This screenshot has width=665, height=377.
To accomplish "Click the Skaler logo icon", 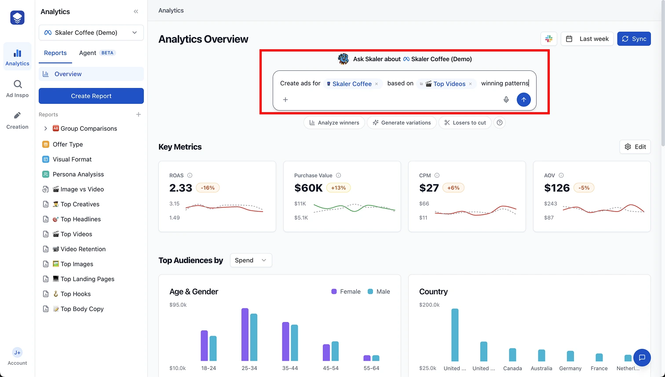I will tap(17, 18).
